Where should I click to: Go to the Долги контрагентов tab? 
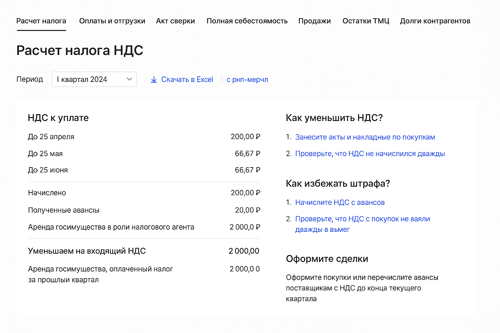coord(435,21)
